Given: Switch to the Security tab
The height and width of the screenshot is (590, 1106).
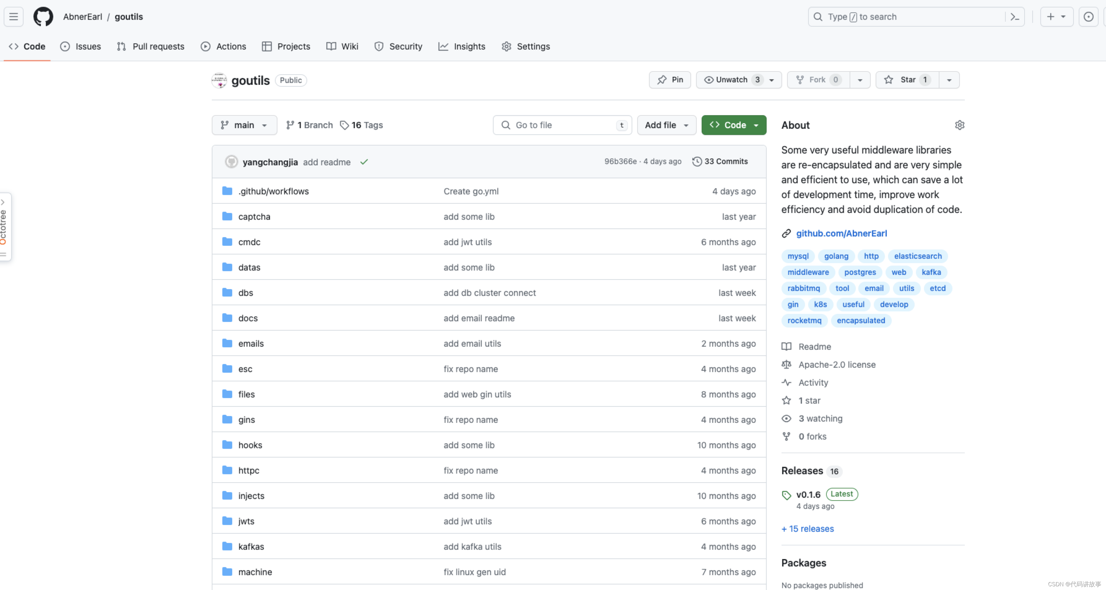Looking at the screenshot, I should pos(398,46).
